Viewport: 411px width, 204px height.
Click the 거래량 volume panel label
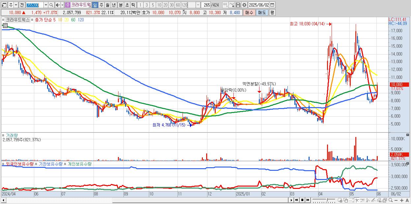coord(12,135)
